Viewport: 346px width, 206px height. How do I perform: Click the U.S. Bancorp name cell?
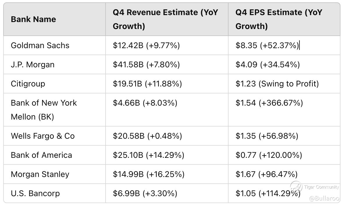point(35,194)
